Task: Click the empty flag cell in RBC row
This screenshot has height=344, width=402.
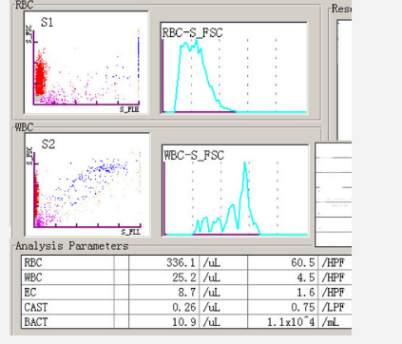Action: (122, 262)
